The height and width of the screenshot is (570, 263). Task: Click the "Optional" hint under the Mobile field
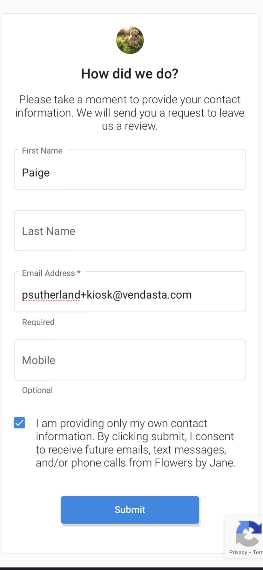click(37, 390)
